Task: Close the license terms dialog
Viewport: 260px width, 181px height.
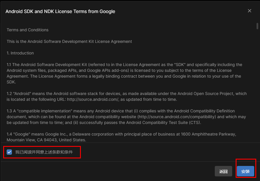Action: [249, 11]
